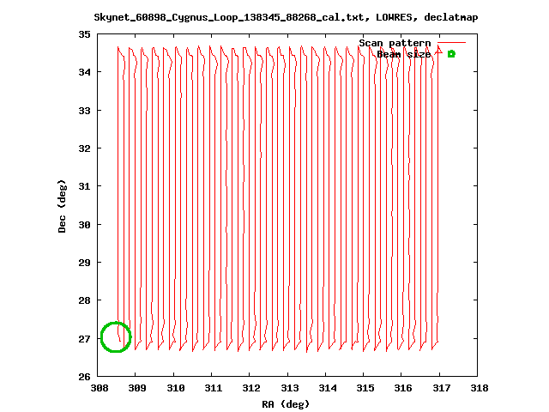Click the y-axis tick label 28
Screen dimensions: 549x412
click(x=84, y=300)
